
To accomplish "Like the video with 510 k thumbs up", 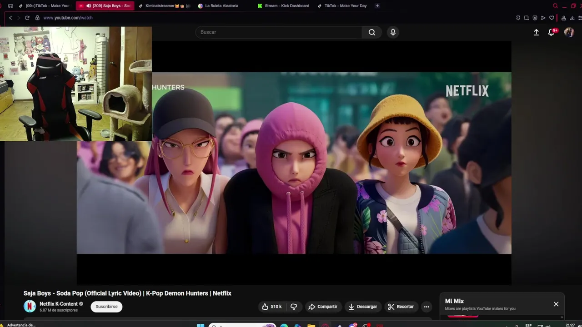I will point(271,307).
